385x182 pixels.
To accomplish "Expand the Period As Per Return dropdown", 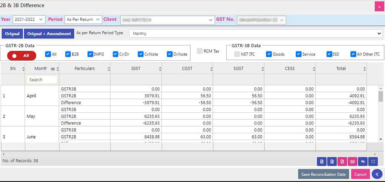I will click(x=83, y=19).
